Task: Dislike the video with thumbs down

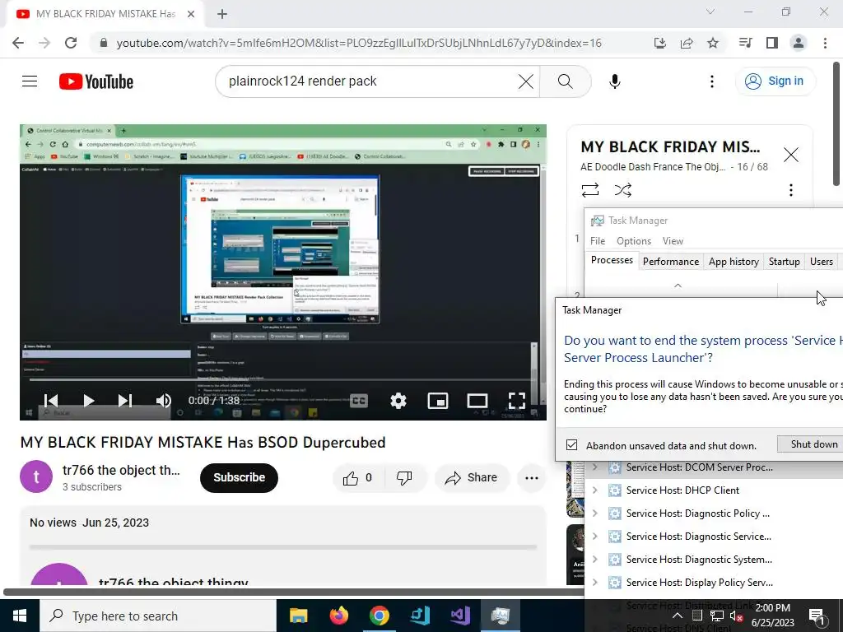Action: point(404,477)
